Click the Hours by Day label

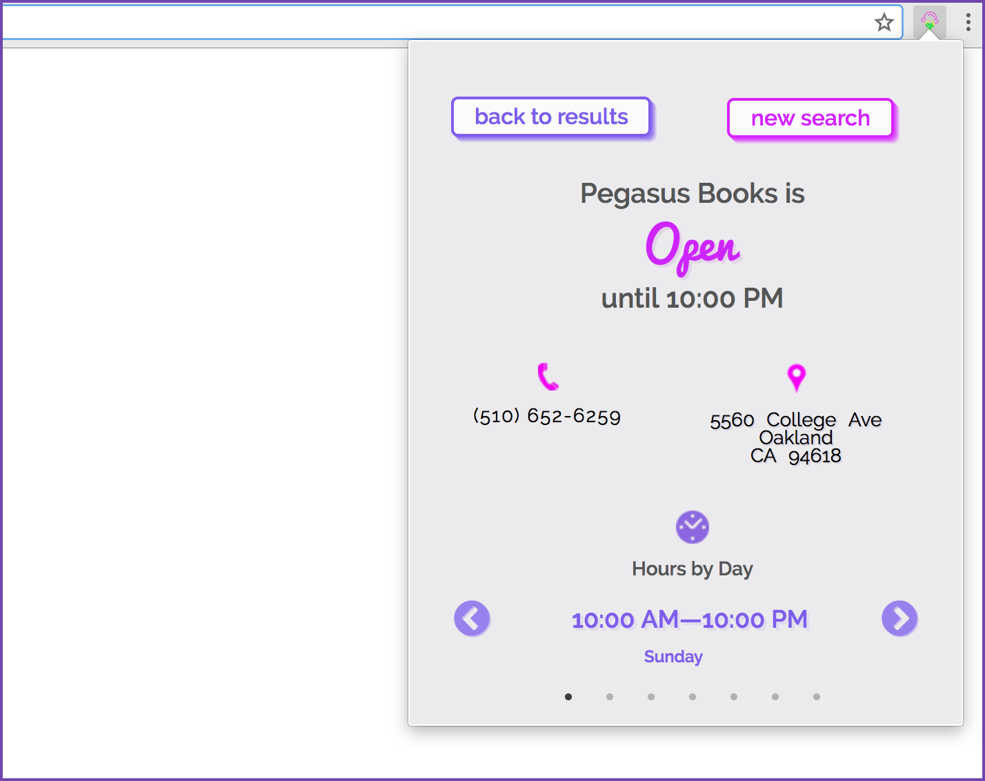693,569
